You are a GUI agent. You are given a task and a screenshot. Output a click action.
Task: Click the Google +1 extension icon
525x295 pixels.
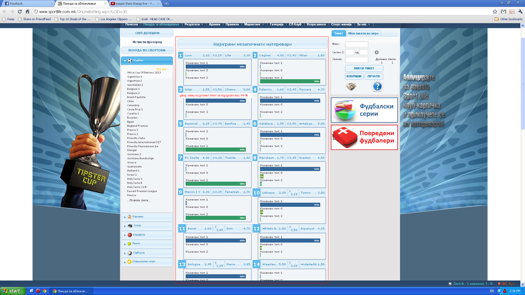click(x=512, y=11)
